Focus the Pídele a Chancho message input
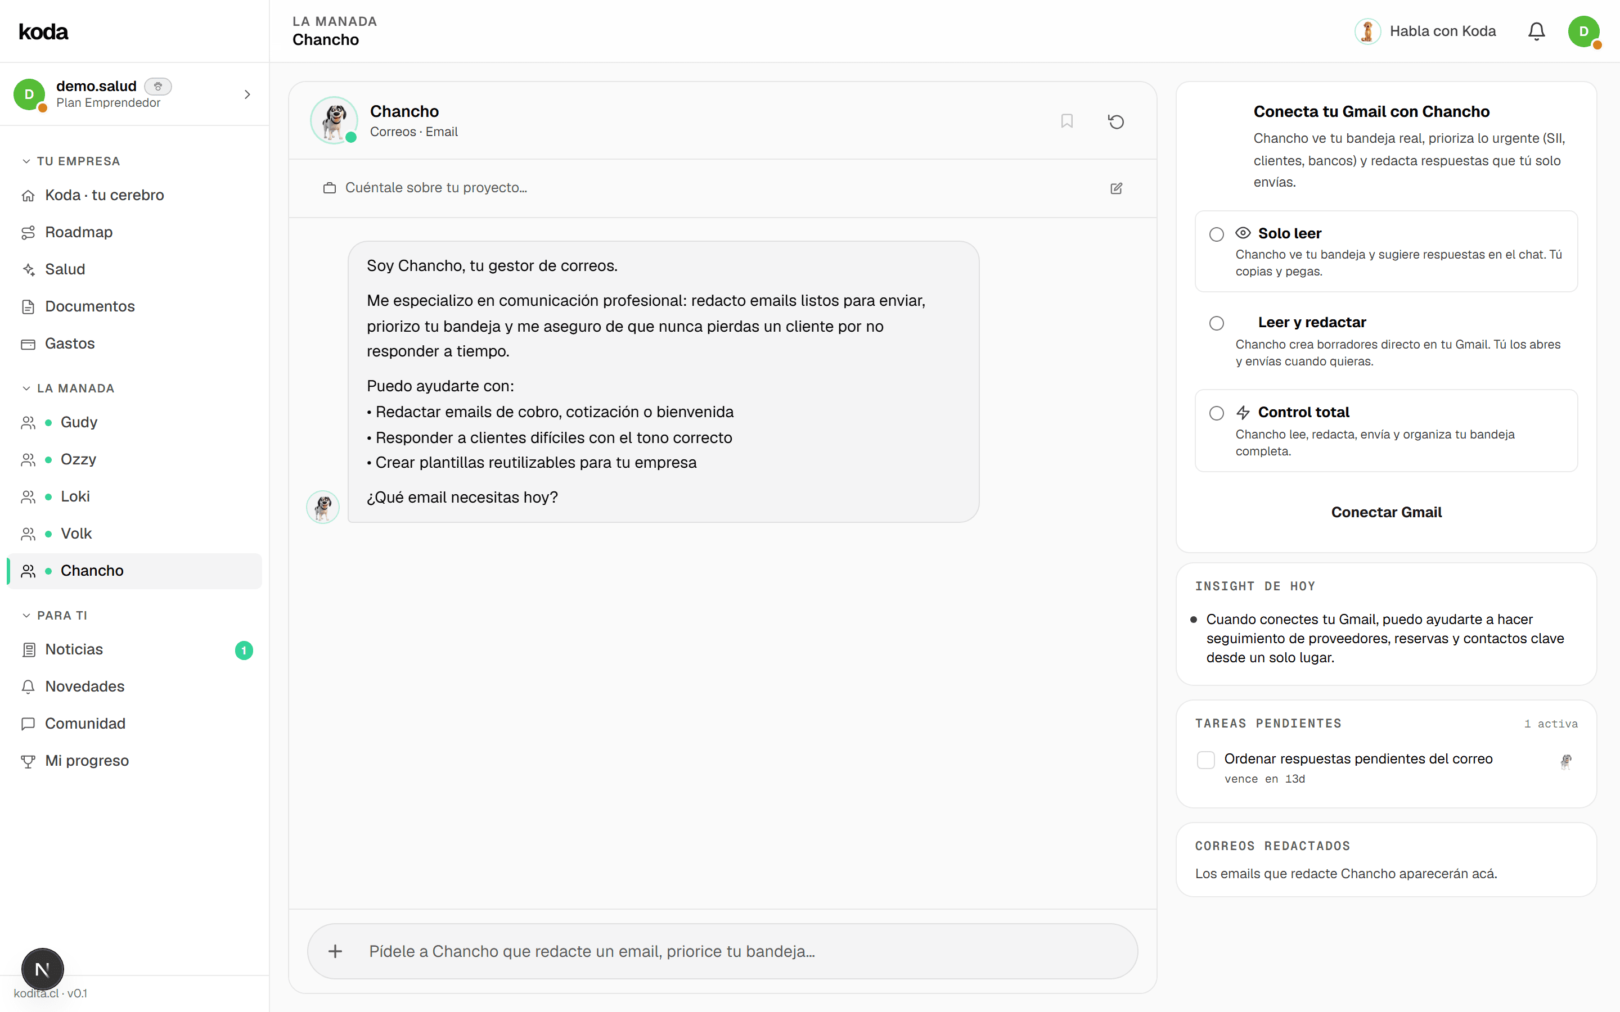 click(x=722, y=951)
